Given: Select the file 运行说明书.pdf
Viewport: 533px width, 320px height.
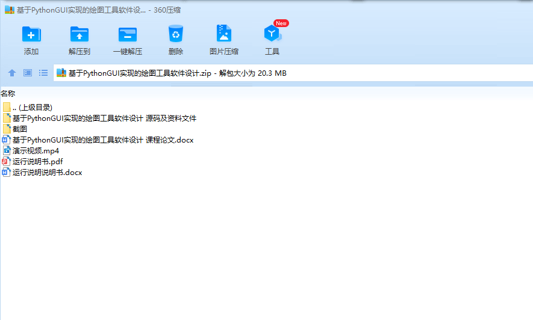Looking at the screenshot, I should point(38,162).
